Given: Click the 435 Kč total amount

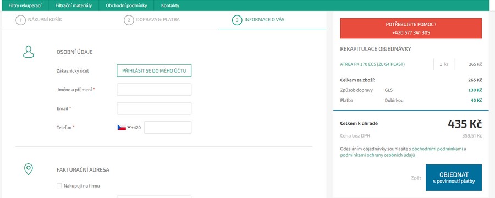Looking at the screenshot, I should pos(465,124).
